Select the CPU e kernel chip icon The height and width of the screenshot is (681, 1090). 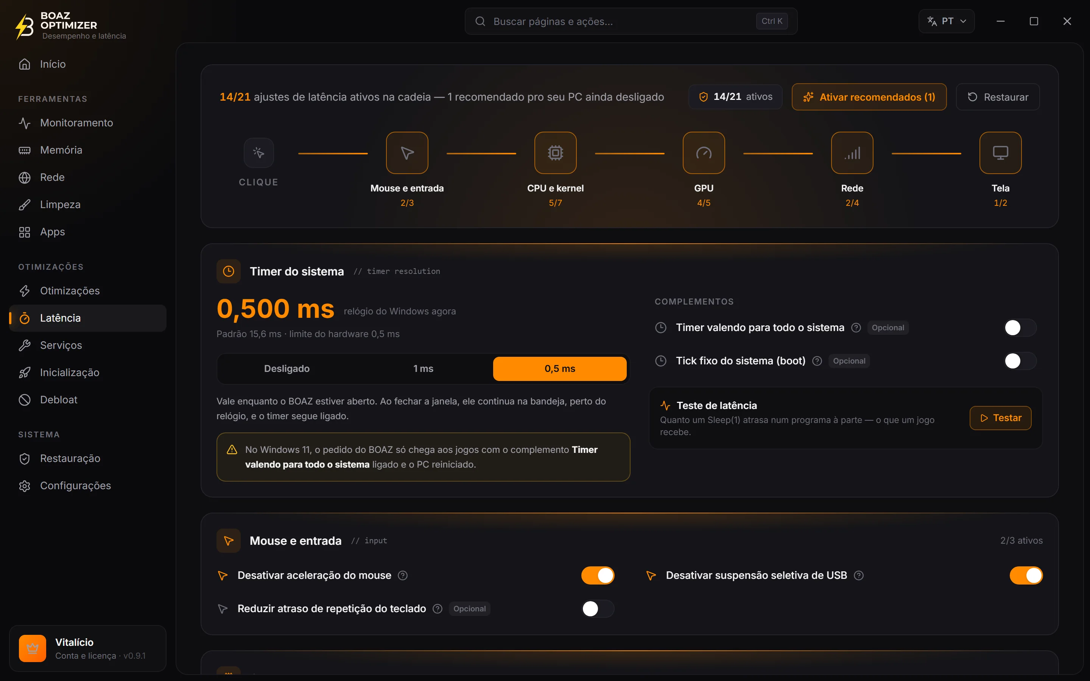[x=555, y=153]
